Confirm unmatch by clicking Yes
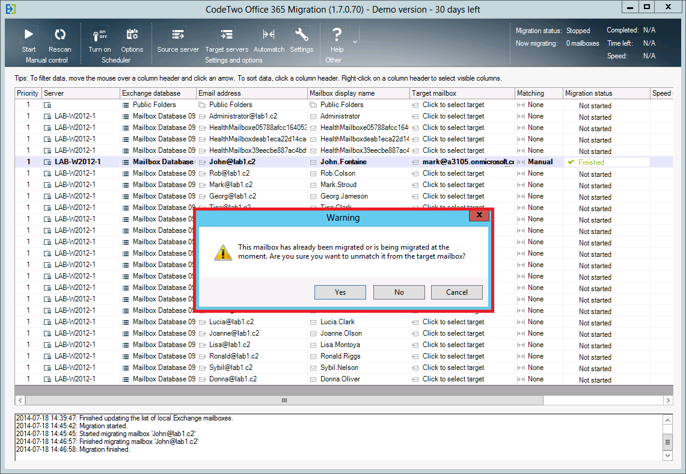This screenshot has width=686, height=474. click(340, 292)
